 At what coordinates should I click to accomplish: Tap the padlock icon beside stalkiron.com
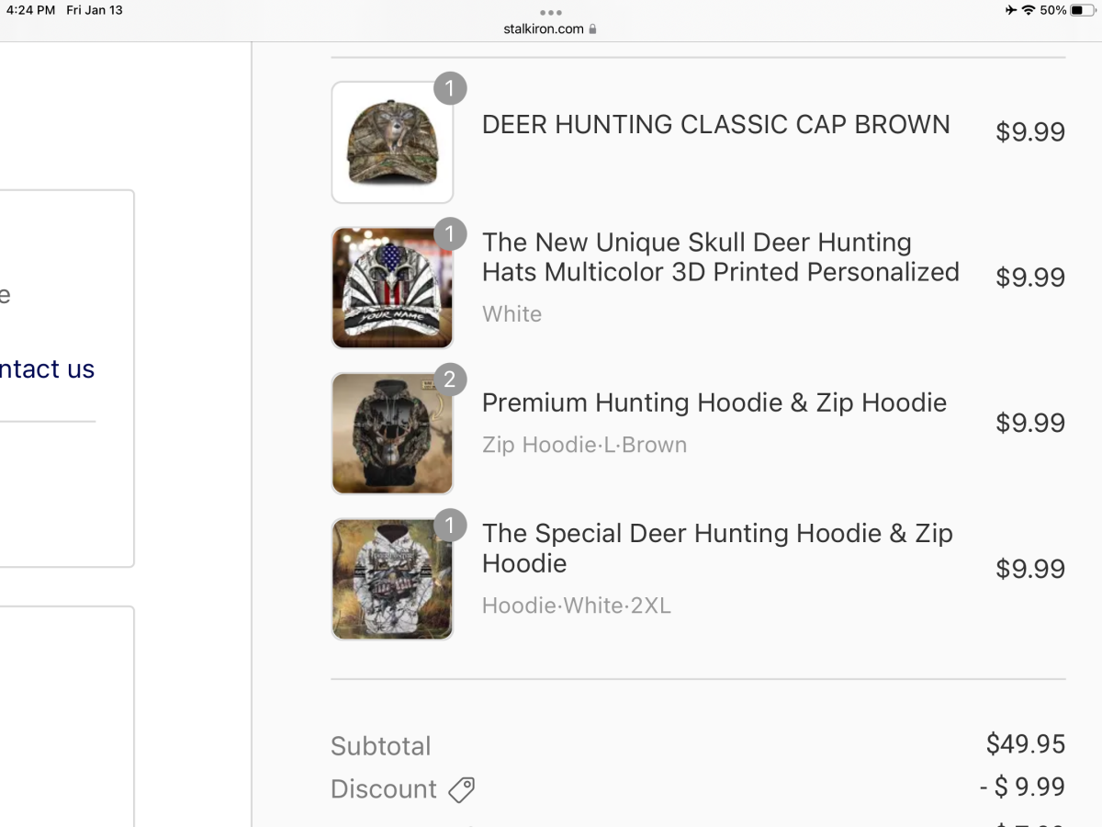593,29
